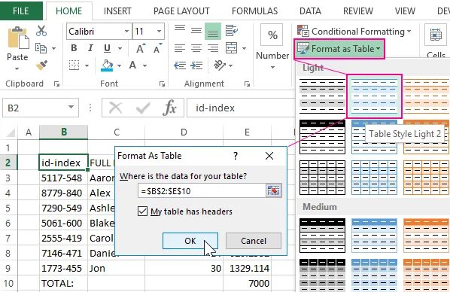Click the Copy icon
Image resolution: width=450 pixels, height=292 pixels.
(41, 48)
